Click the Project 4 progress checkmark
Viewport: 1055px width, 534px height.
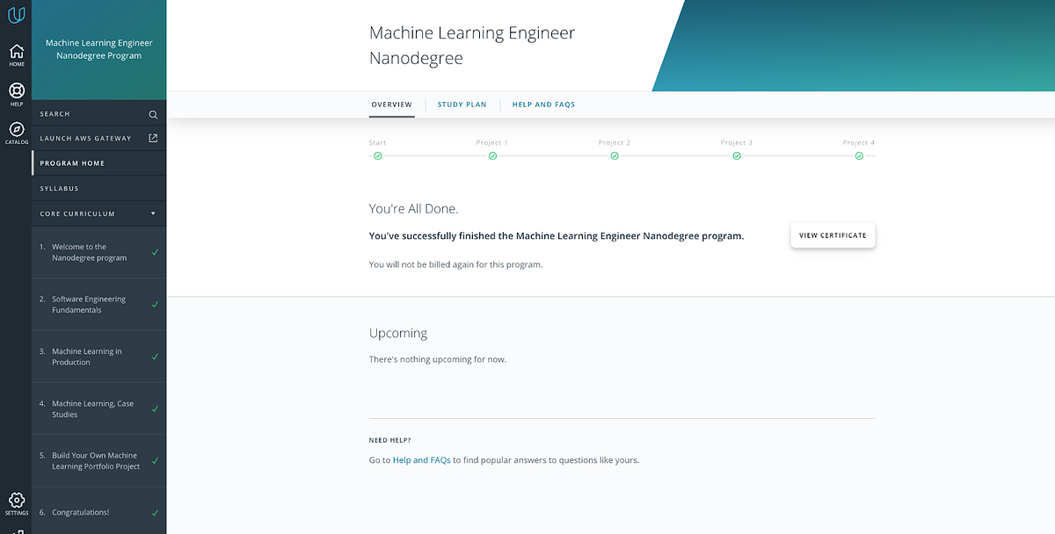pos(859,155)
